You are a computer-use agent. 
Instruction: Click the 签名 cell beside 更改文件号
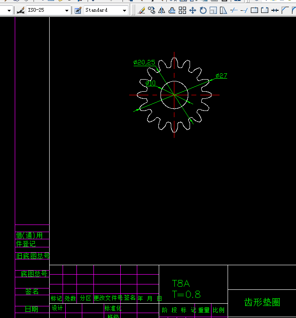130,298
